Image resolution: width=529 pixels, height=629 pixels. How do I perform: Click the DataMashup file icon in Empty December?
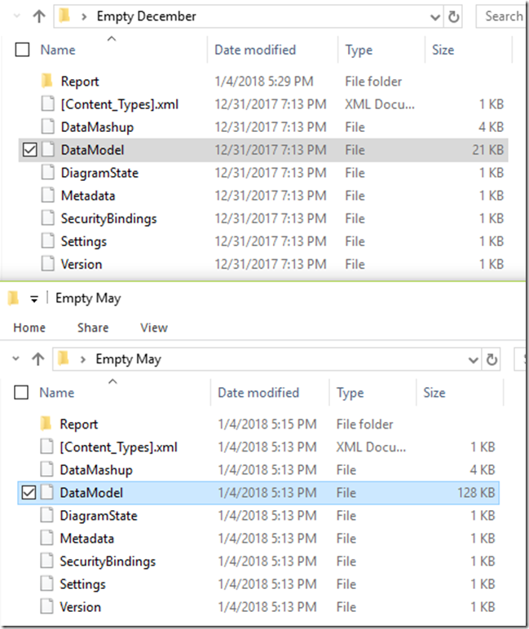(x=48, y=127)
